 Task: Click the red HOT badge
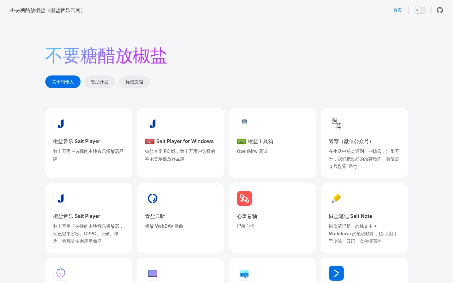(x=150, y=141)
